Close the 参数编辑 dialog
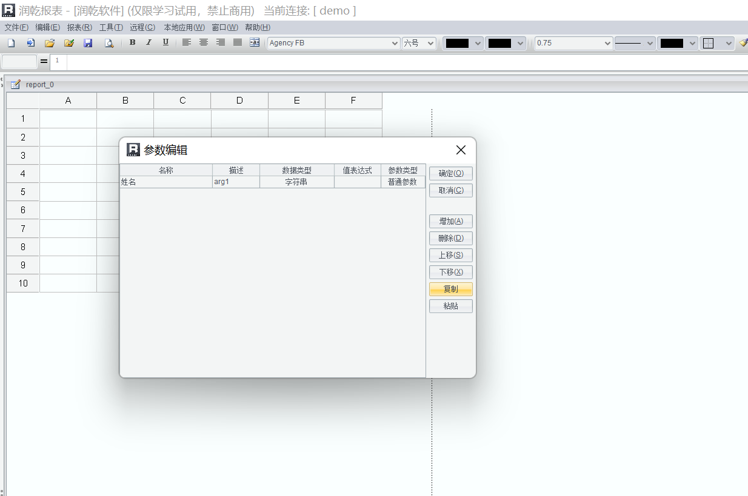This screenshot has height=496, width=748. pyautogui.click(x=461, y=150)
